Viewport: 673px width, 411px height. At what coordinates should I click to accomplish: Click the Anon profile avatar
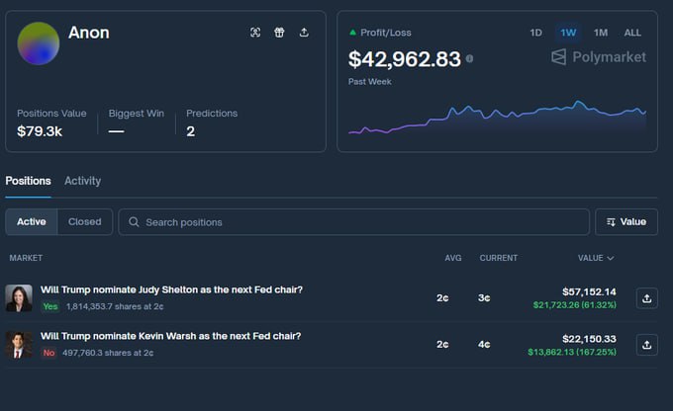[39, 43]
